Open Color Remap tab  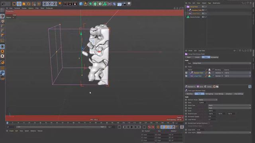click(x=219, y=94)
